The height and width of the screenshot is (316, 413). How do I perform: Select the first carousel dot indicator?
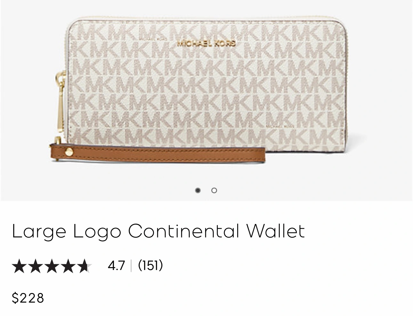click(x=198, y=190)
